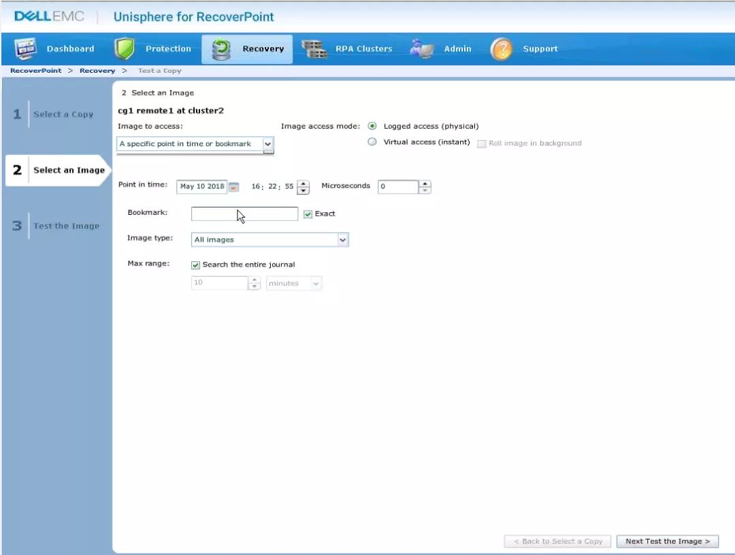Image resolution: width=735 pixels, height=555 pixels.
Task: Click the RecoverPoint breadcrumb link
Action: point(35,71)
